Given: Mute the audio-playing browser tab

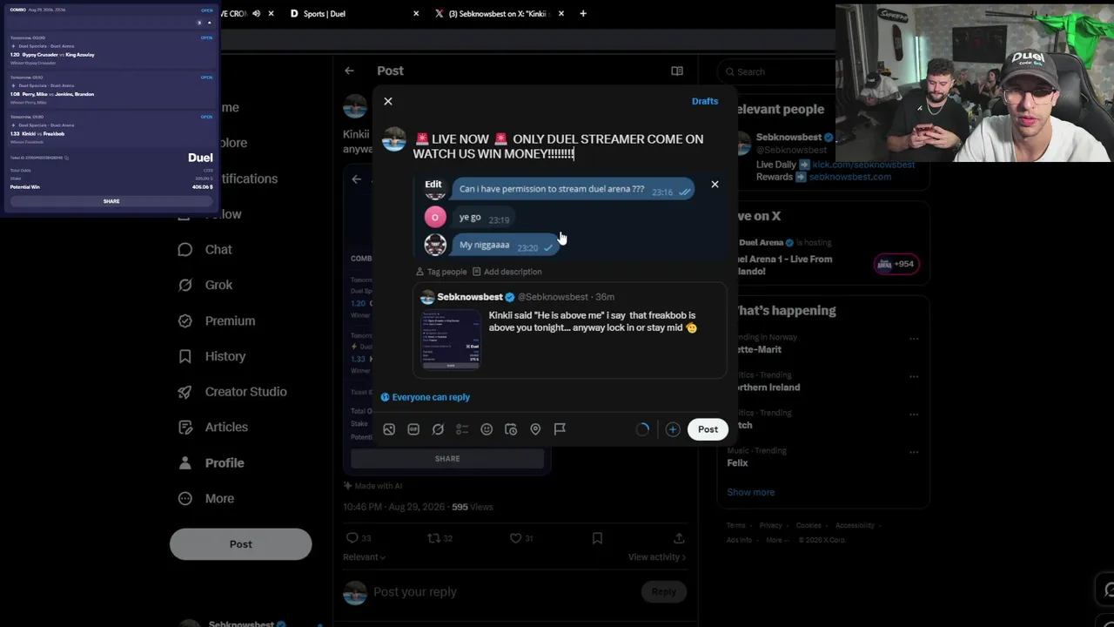Looking at the screenshot, I should (256, 14).
